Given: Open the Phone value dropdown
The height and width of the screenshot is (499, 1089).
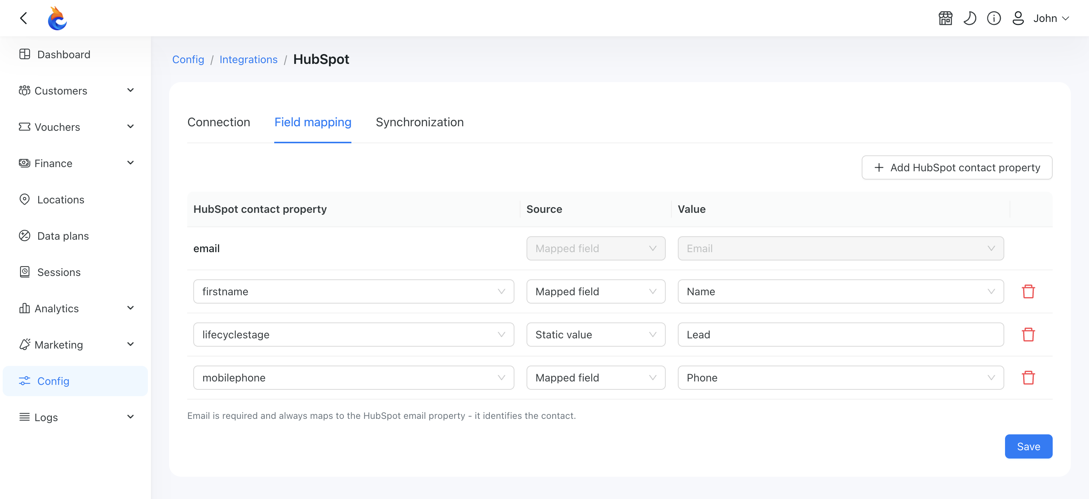Looking at the screenshot, I should coord(840,377).
